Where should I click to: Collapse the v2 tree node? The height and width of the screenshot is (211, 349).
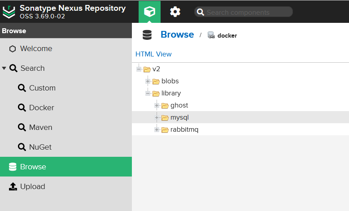point(139,69)
